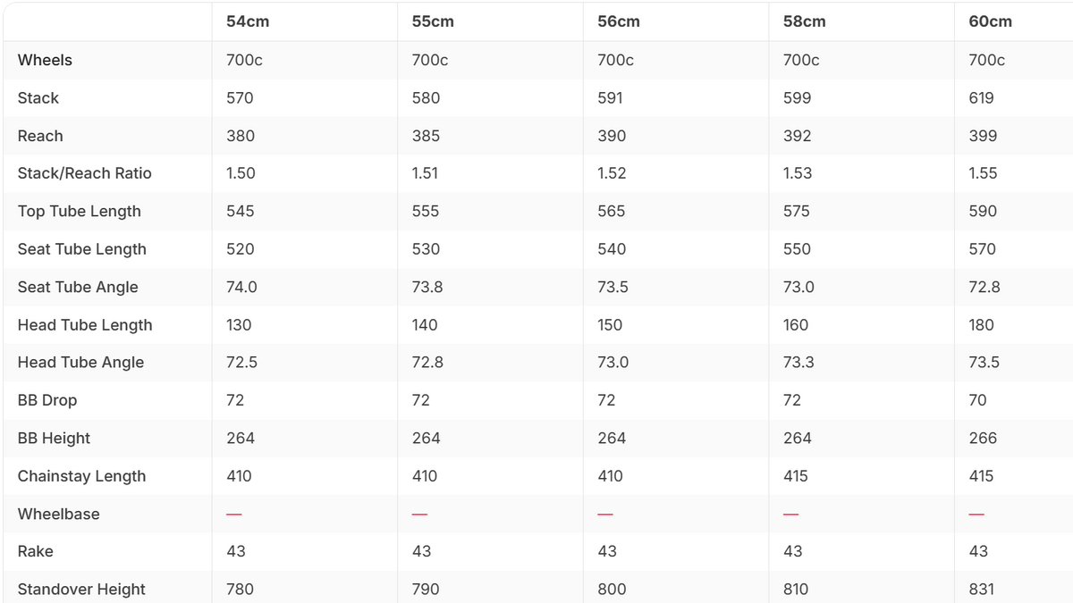Click the Head Tube Angle label
This screenshot has width=1073, height=603.
pyautogui.click(x=80, y=363)
